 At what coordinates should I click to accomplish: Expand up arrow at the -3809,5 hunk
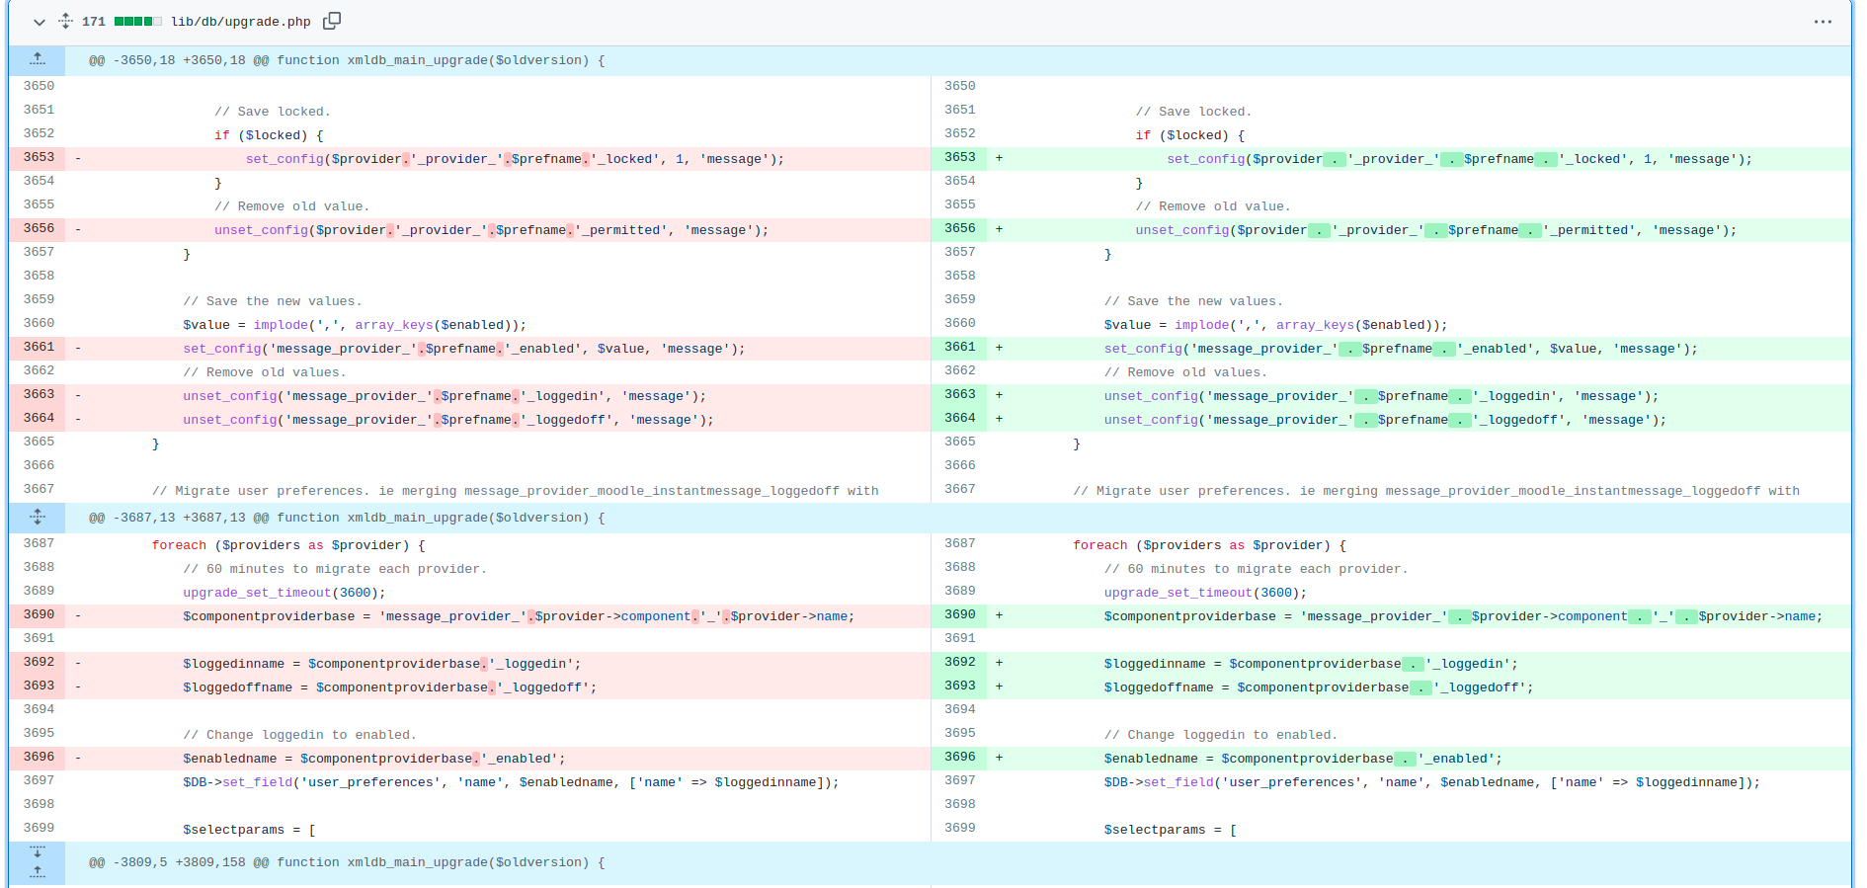click(x=38, y=872)
